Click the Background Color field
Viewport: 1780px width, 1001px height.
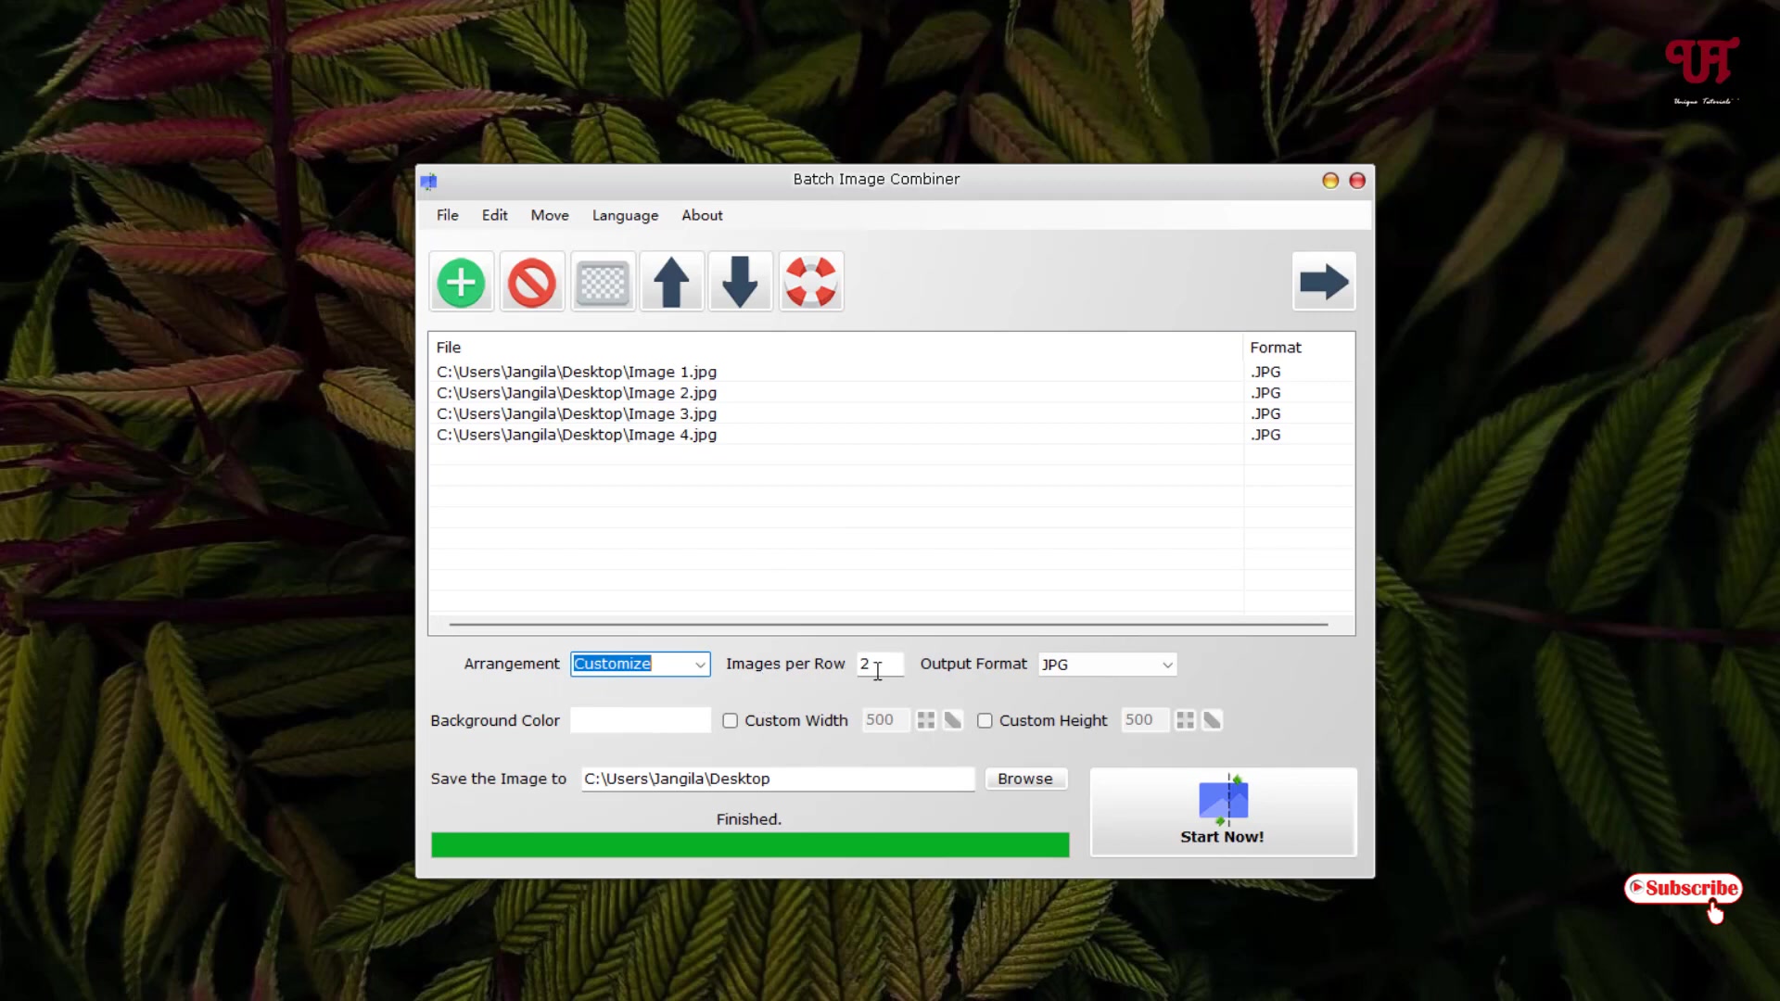640,720
